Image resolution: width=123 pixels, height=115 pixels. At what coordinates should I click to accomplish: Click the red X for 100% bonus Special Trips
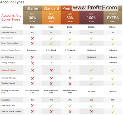(91, 112)
